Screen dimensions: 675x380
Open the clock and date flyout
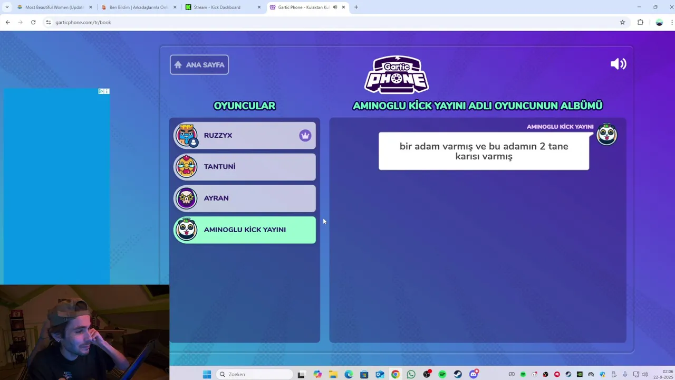pyautogui.click(x=664, y=375)
